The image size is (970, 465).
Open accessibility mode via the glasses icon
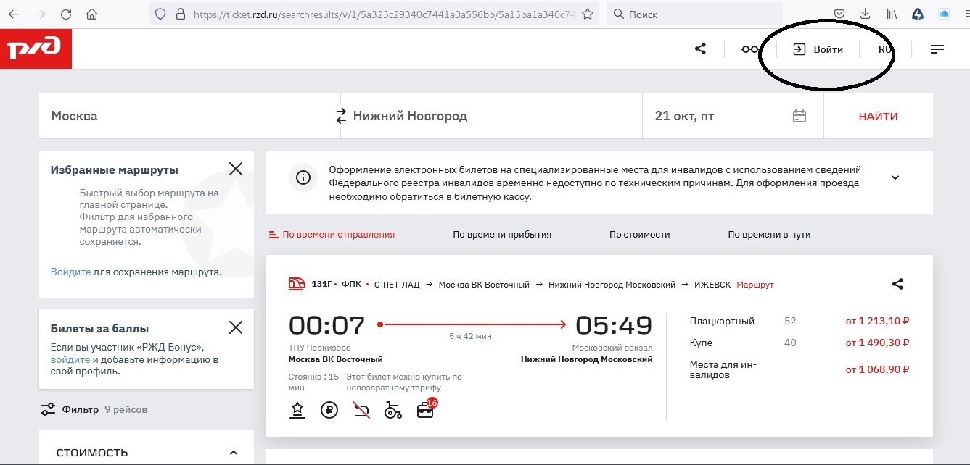click(x=750, y=49)
